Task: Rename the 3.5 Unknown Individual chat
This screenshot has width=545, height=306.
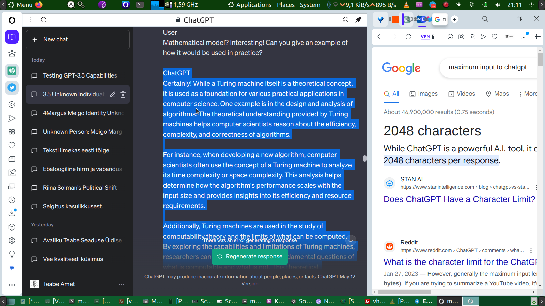Action: coord(113,95)
